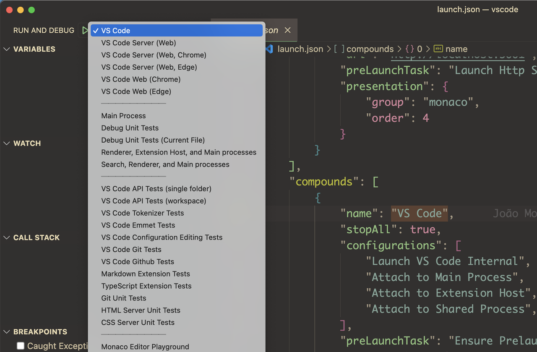
Task: Collapse the VARIABLES section
Action: coord(7,49)
